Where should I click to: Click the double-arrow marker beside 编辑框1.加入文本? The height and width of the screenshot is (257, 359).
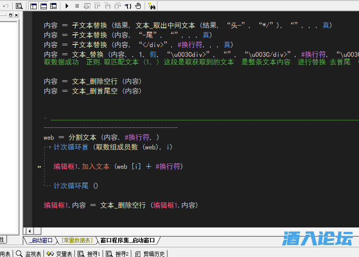point(39,167)
